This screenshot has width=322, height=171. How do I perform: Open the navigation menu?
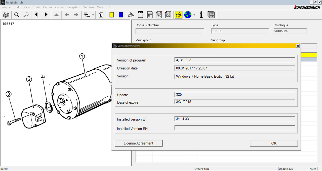click(73, 7)
